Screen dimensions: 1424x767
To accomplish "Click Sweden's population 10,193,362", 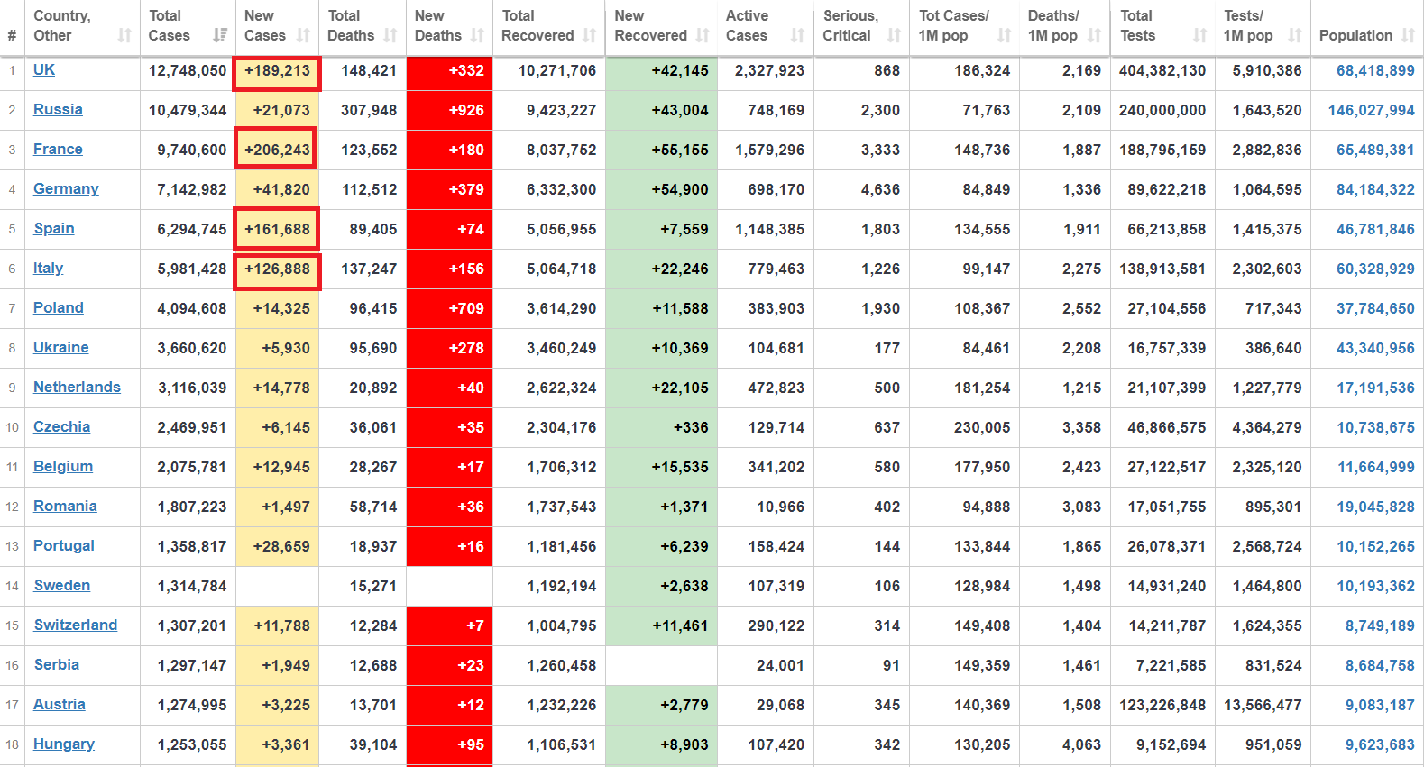I will tap(1375, 586).
